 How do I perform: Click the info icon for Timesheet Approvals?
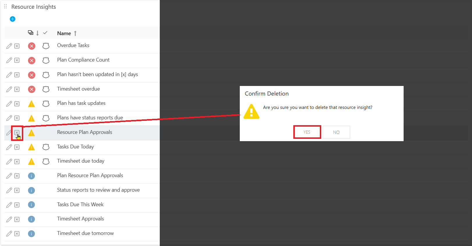[x=31, y=219]
